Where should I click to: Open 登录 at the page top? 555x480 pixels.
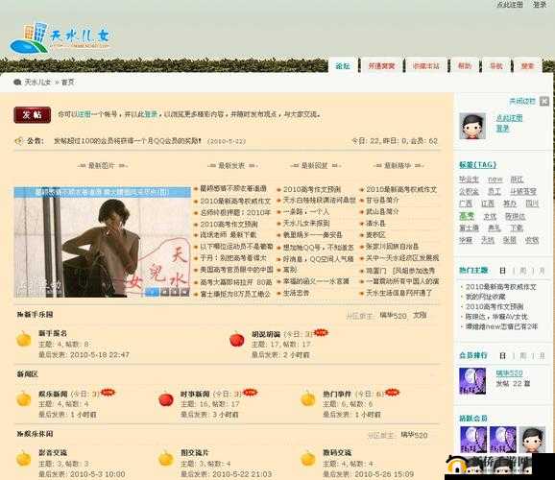tap(540, 5)
